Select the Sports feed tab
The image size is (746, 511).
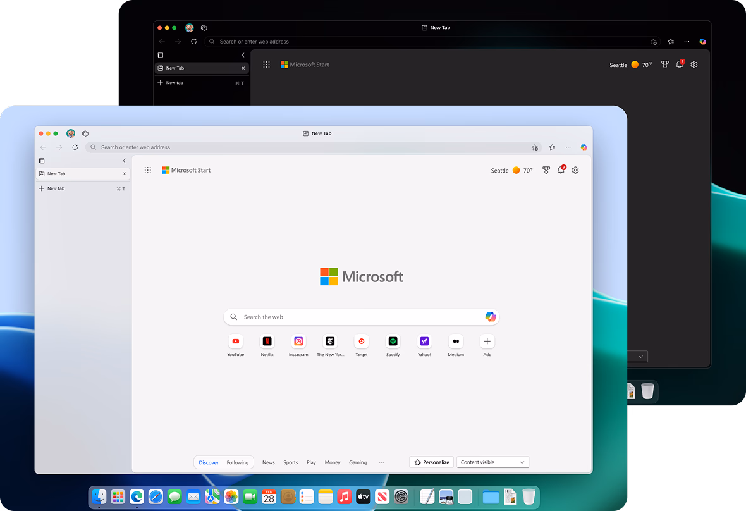290,462
